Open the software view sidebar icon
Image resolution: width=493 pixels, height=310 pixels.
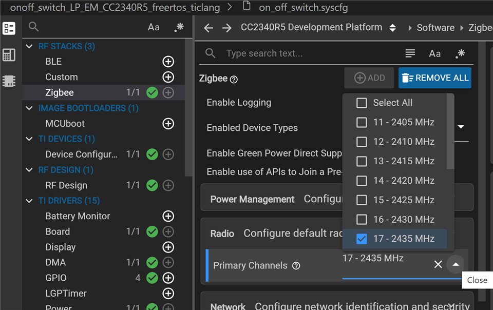pyautogui.click(x=9, y=29)
